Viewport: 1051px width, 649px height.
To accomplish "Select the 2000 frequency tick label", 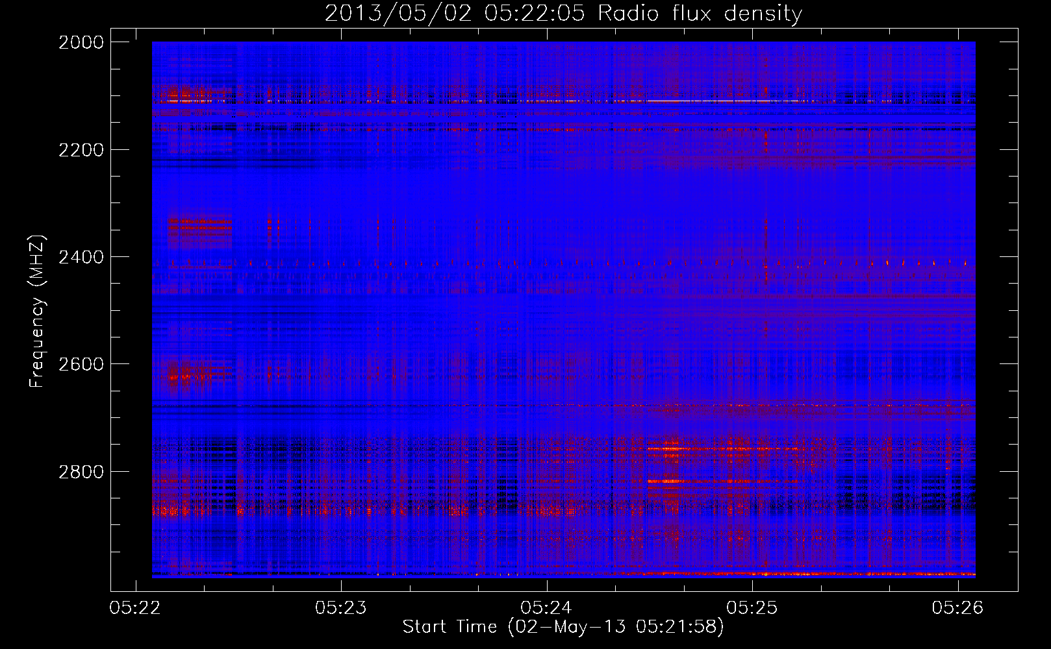I will tap(81, 42).
